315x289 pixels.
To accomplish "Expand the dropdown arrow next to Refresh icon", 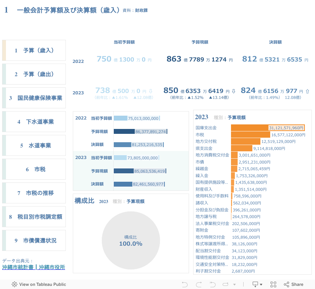I will pyautogui.click(x=234, y=284).
